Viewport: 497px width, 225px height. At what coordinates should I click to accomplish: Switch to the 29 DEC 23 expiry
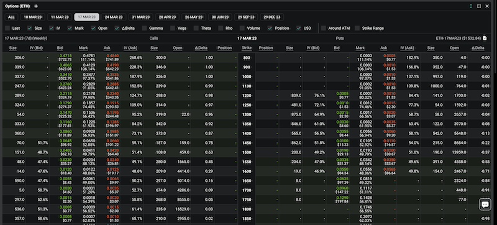point(272,17)
